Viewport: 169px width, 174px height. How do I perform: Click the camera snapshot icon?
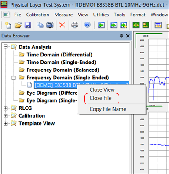point(50,25)
